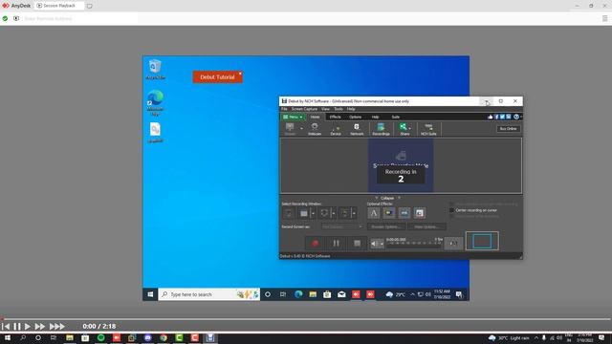Open the File menu in Debut

(x=284, y=109)
